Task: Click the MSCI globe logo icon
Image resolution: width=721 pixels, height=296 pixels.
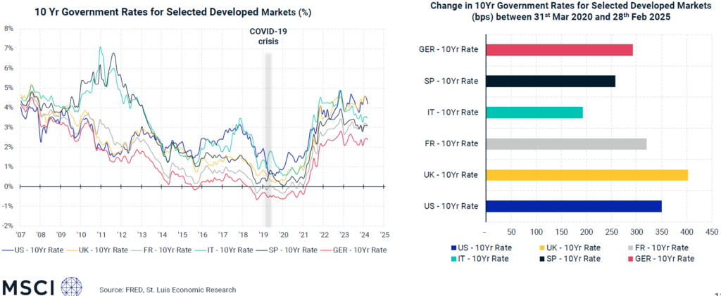Action: [x=73, y=287]
